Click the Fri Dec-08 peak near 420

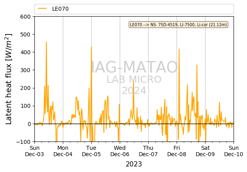point(179,49)
